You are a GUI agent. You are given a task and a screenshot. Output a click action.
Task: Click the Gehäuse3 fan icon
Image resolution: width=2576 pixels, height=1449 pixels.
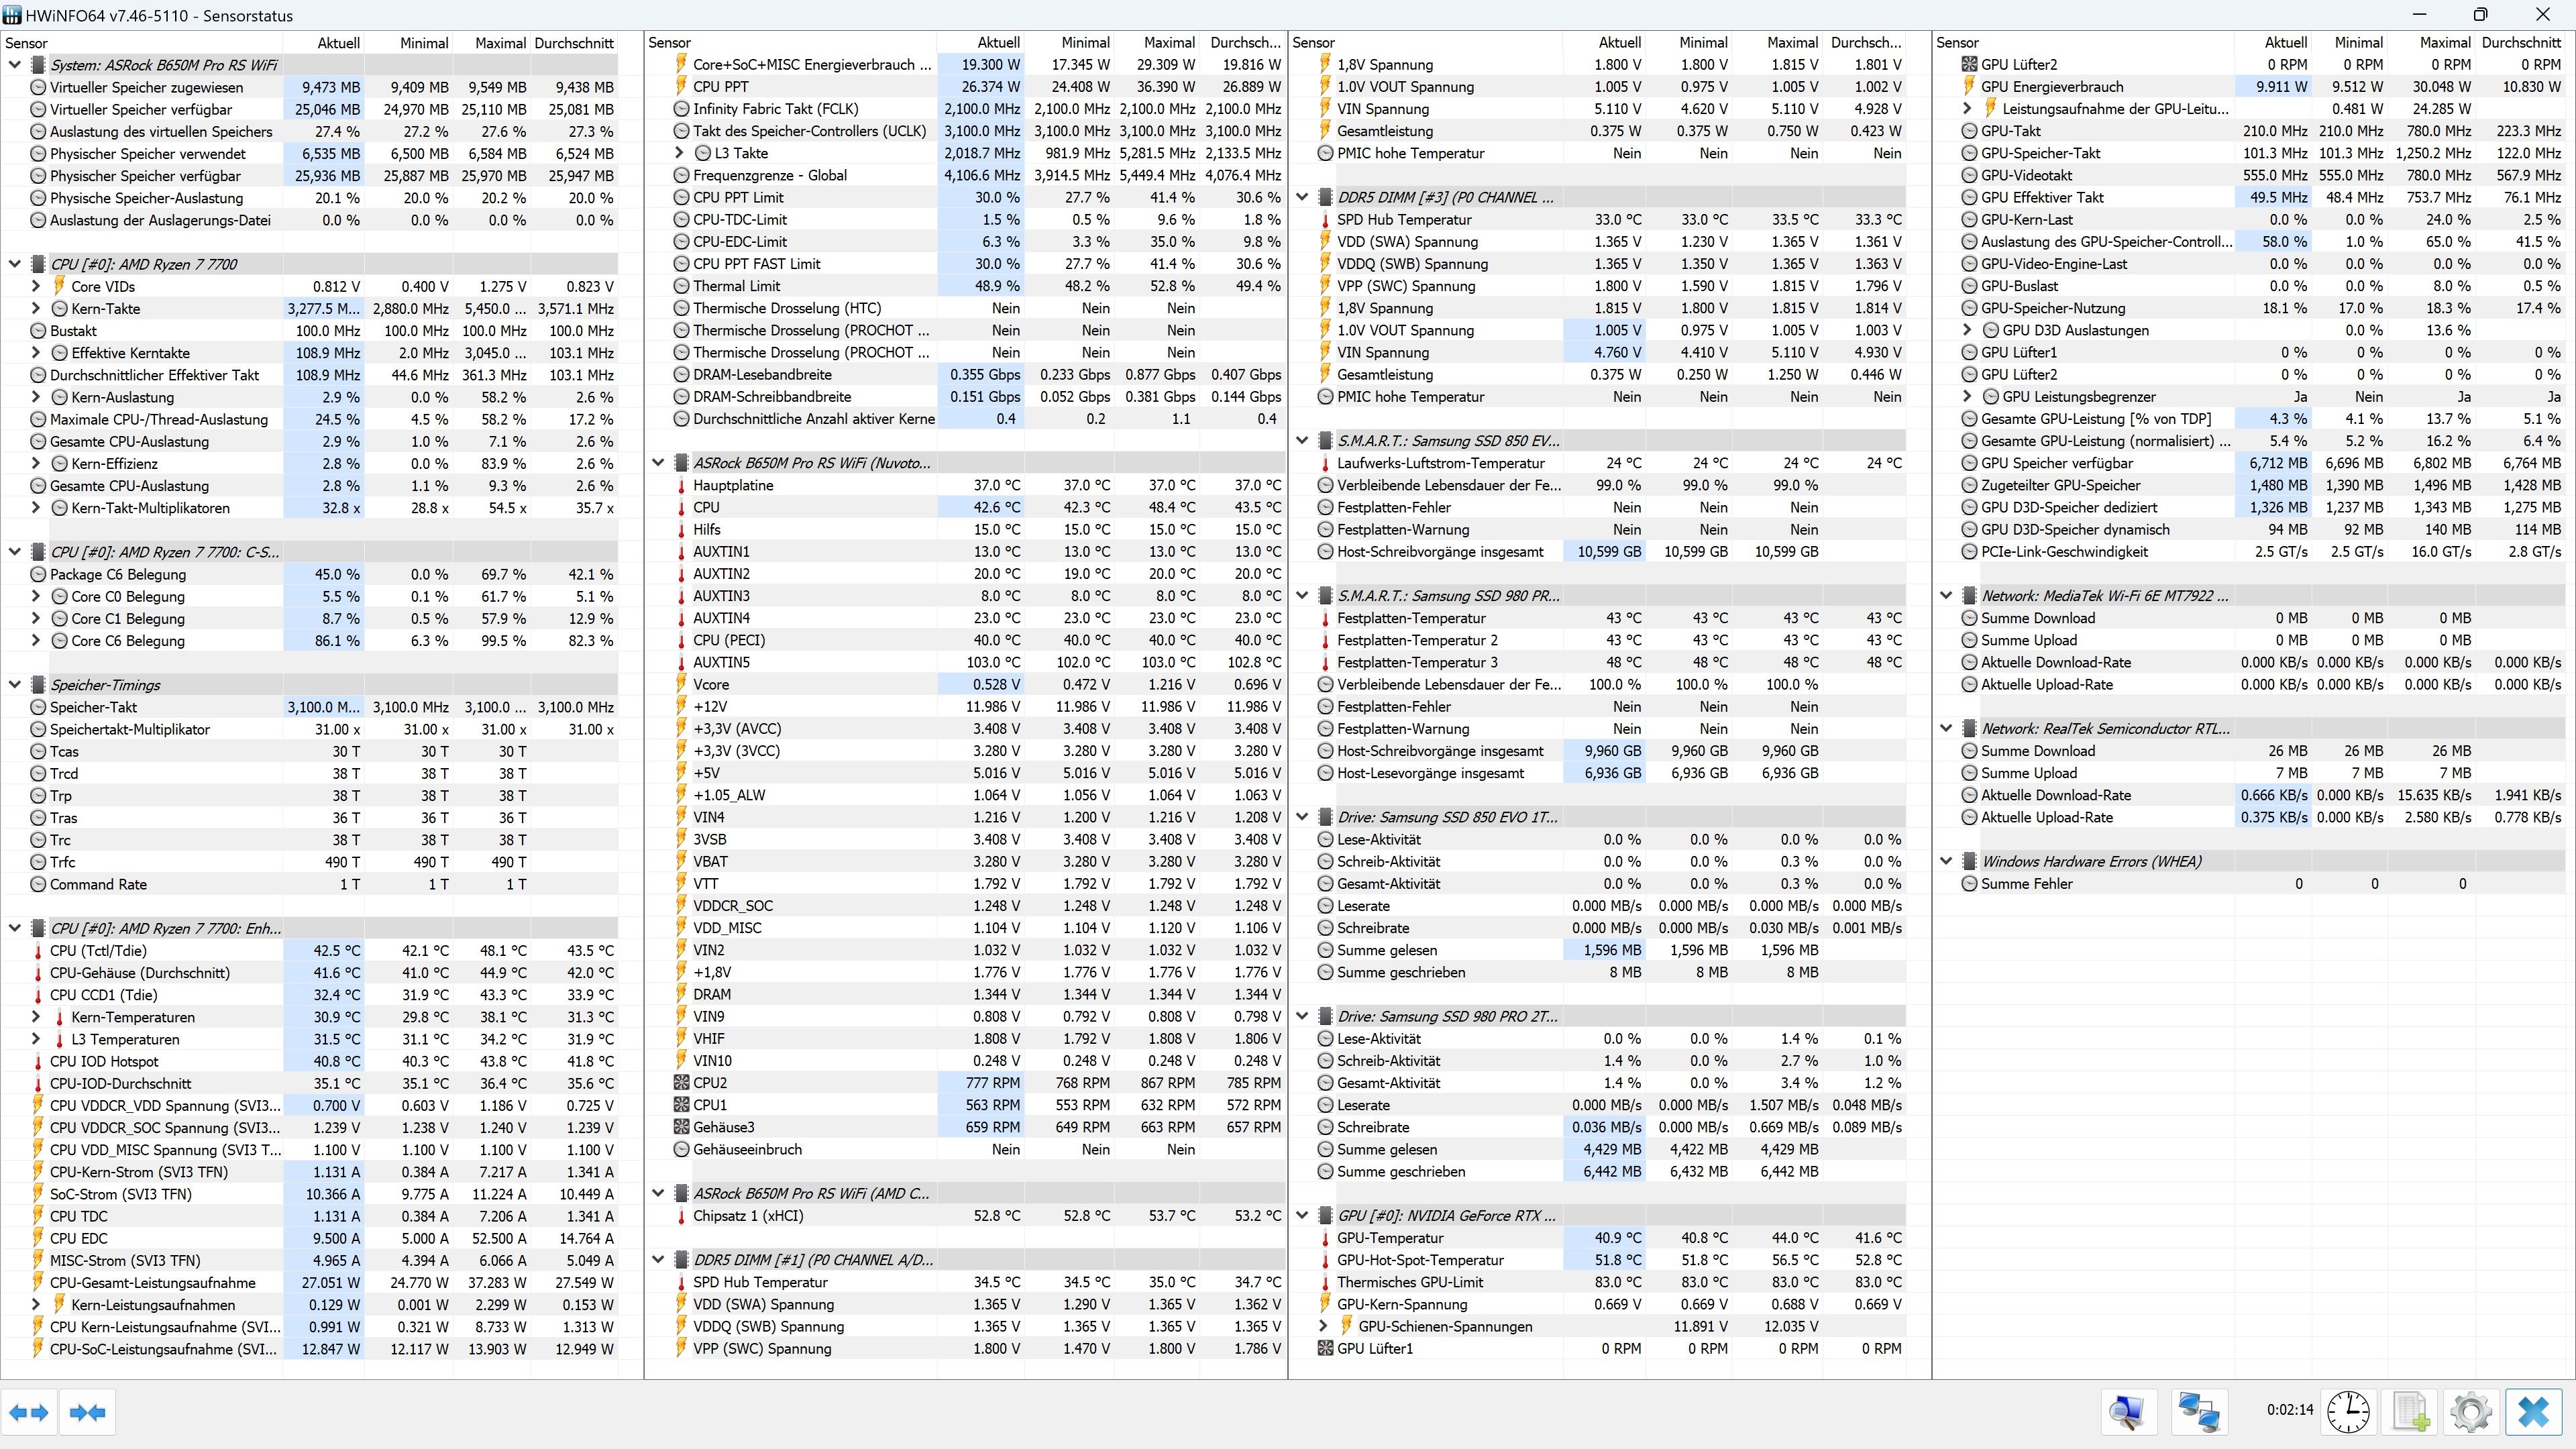pos(681,1127)
